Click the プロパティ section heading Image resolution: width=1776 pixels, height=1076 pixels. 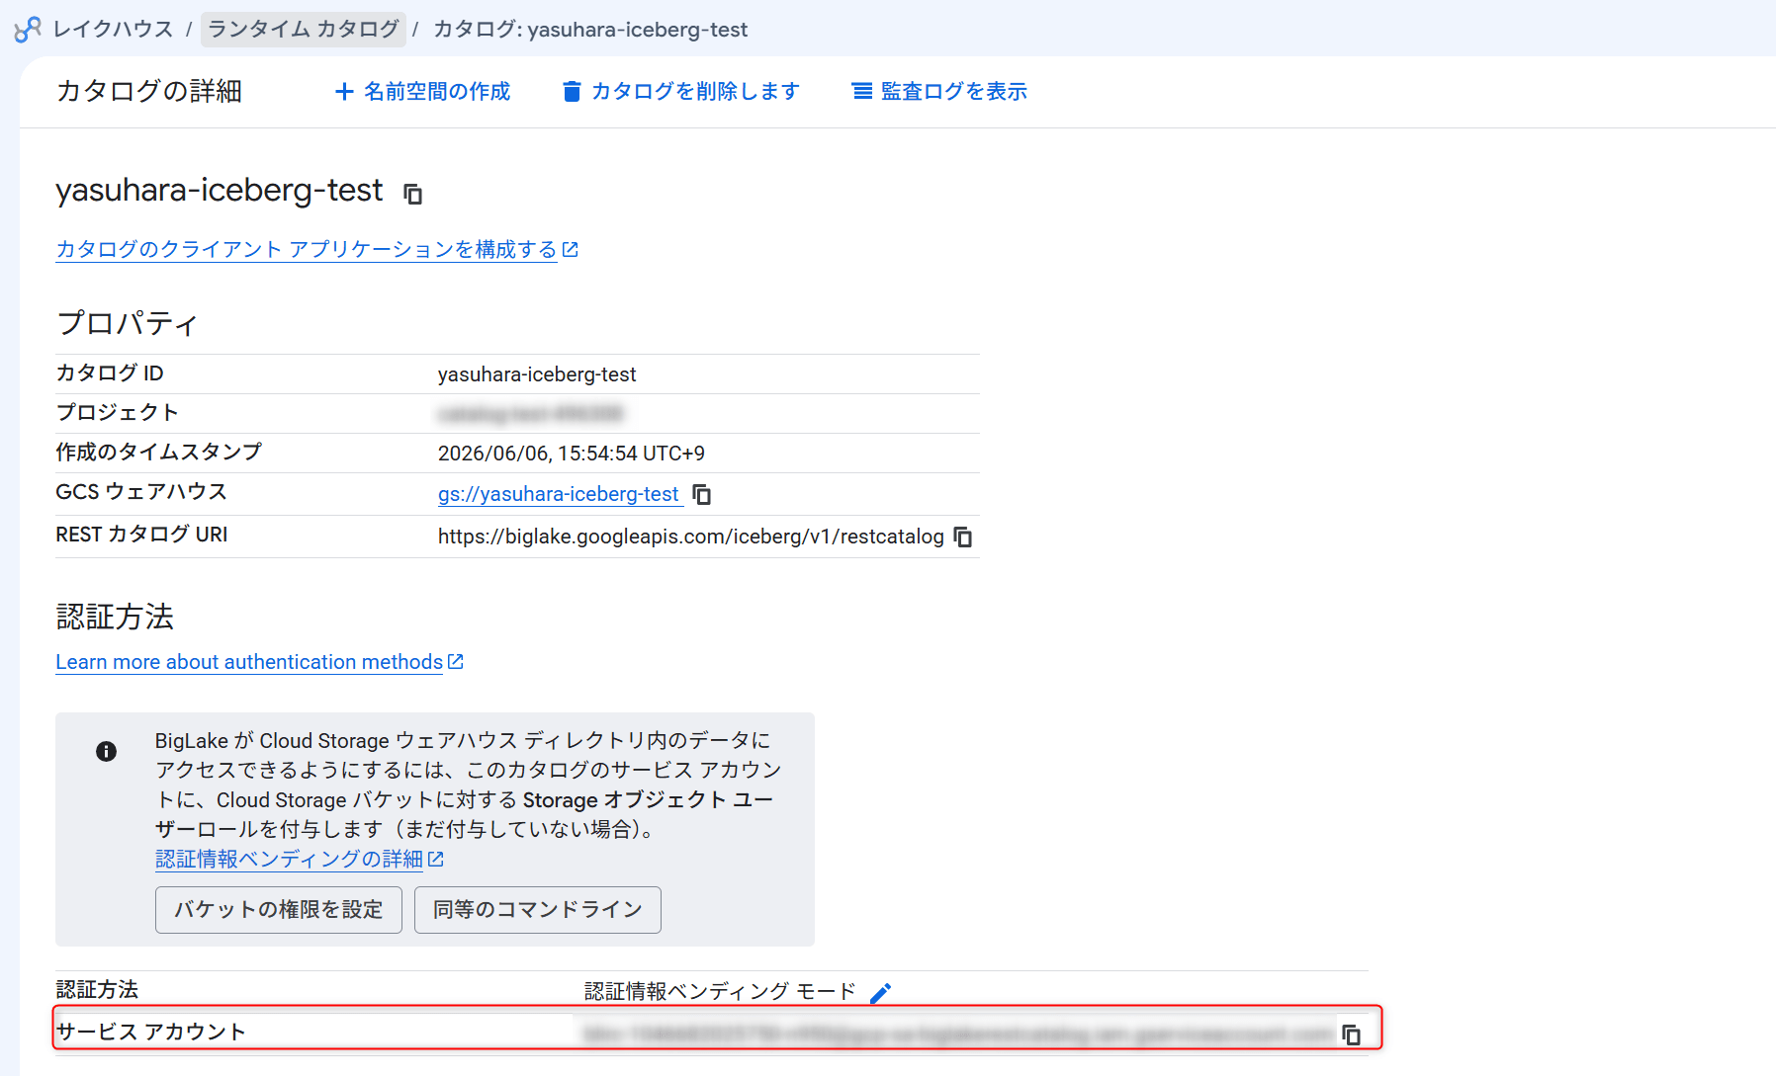[127, 323]
